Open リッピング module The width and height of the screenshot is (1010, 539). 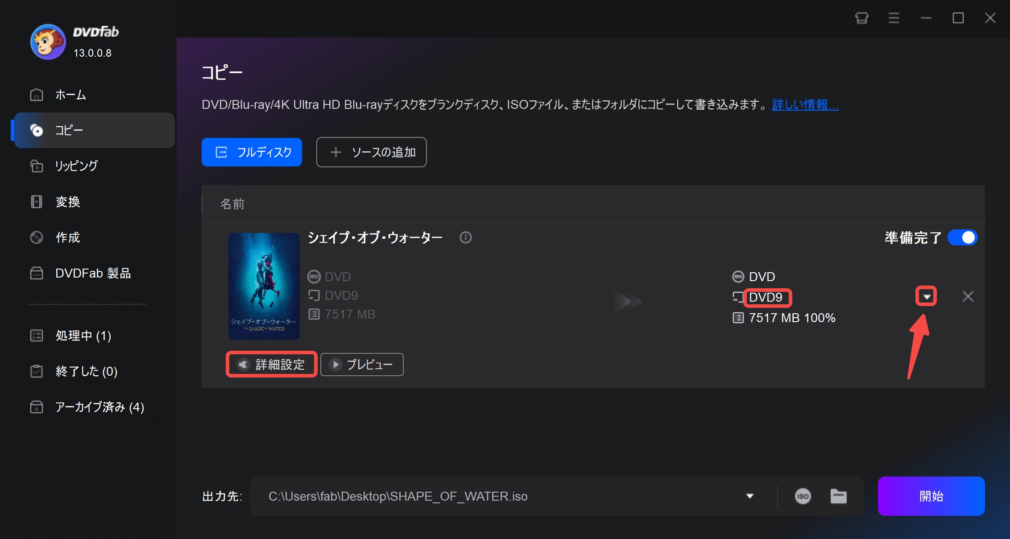click(x=94, y=166)
